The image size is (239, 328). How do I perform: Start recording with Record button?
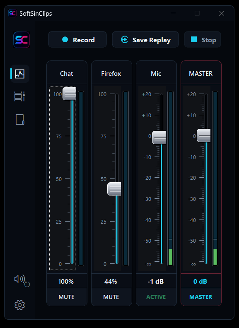click(77, 39)
